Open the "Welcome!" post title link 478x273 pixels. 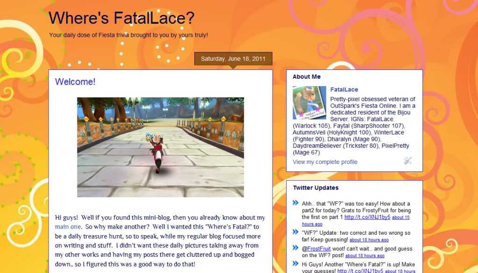tap(75, 82)
